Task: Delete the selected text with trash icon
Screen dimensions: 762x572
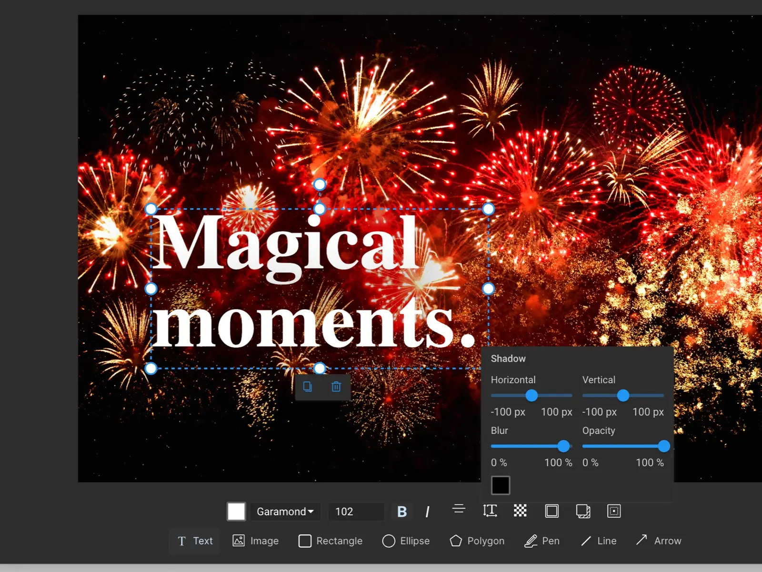Action: point(336,387)
